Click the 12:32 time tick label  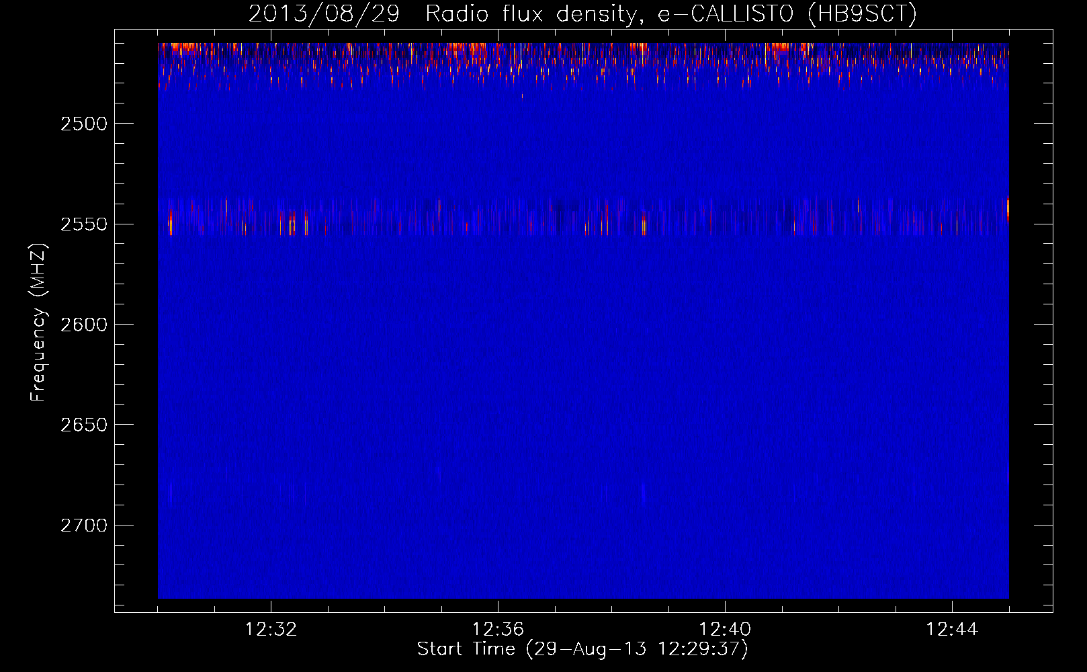[x=271, y=630]
